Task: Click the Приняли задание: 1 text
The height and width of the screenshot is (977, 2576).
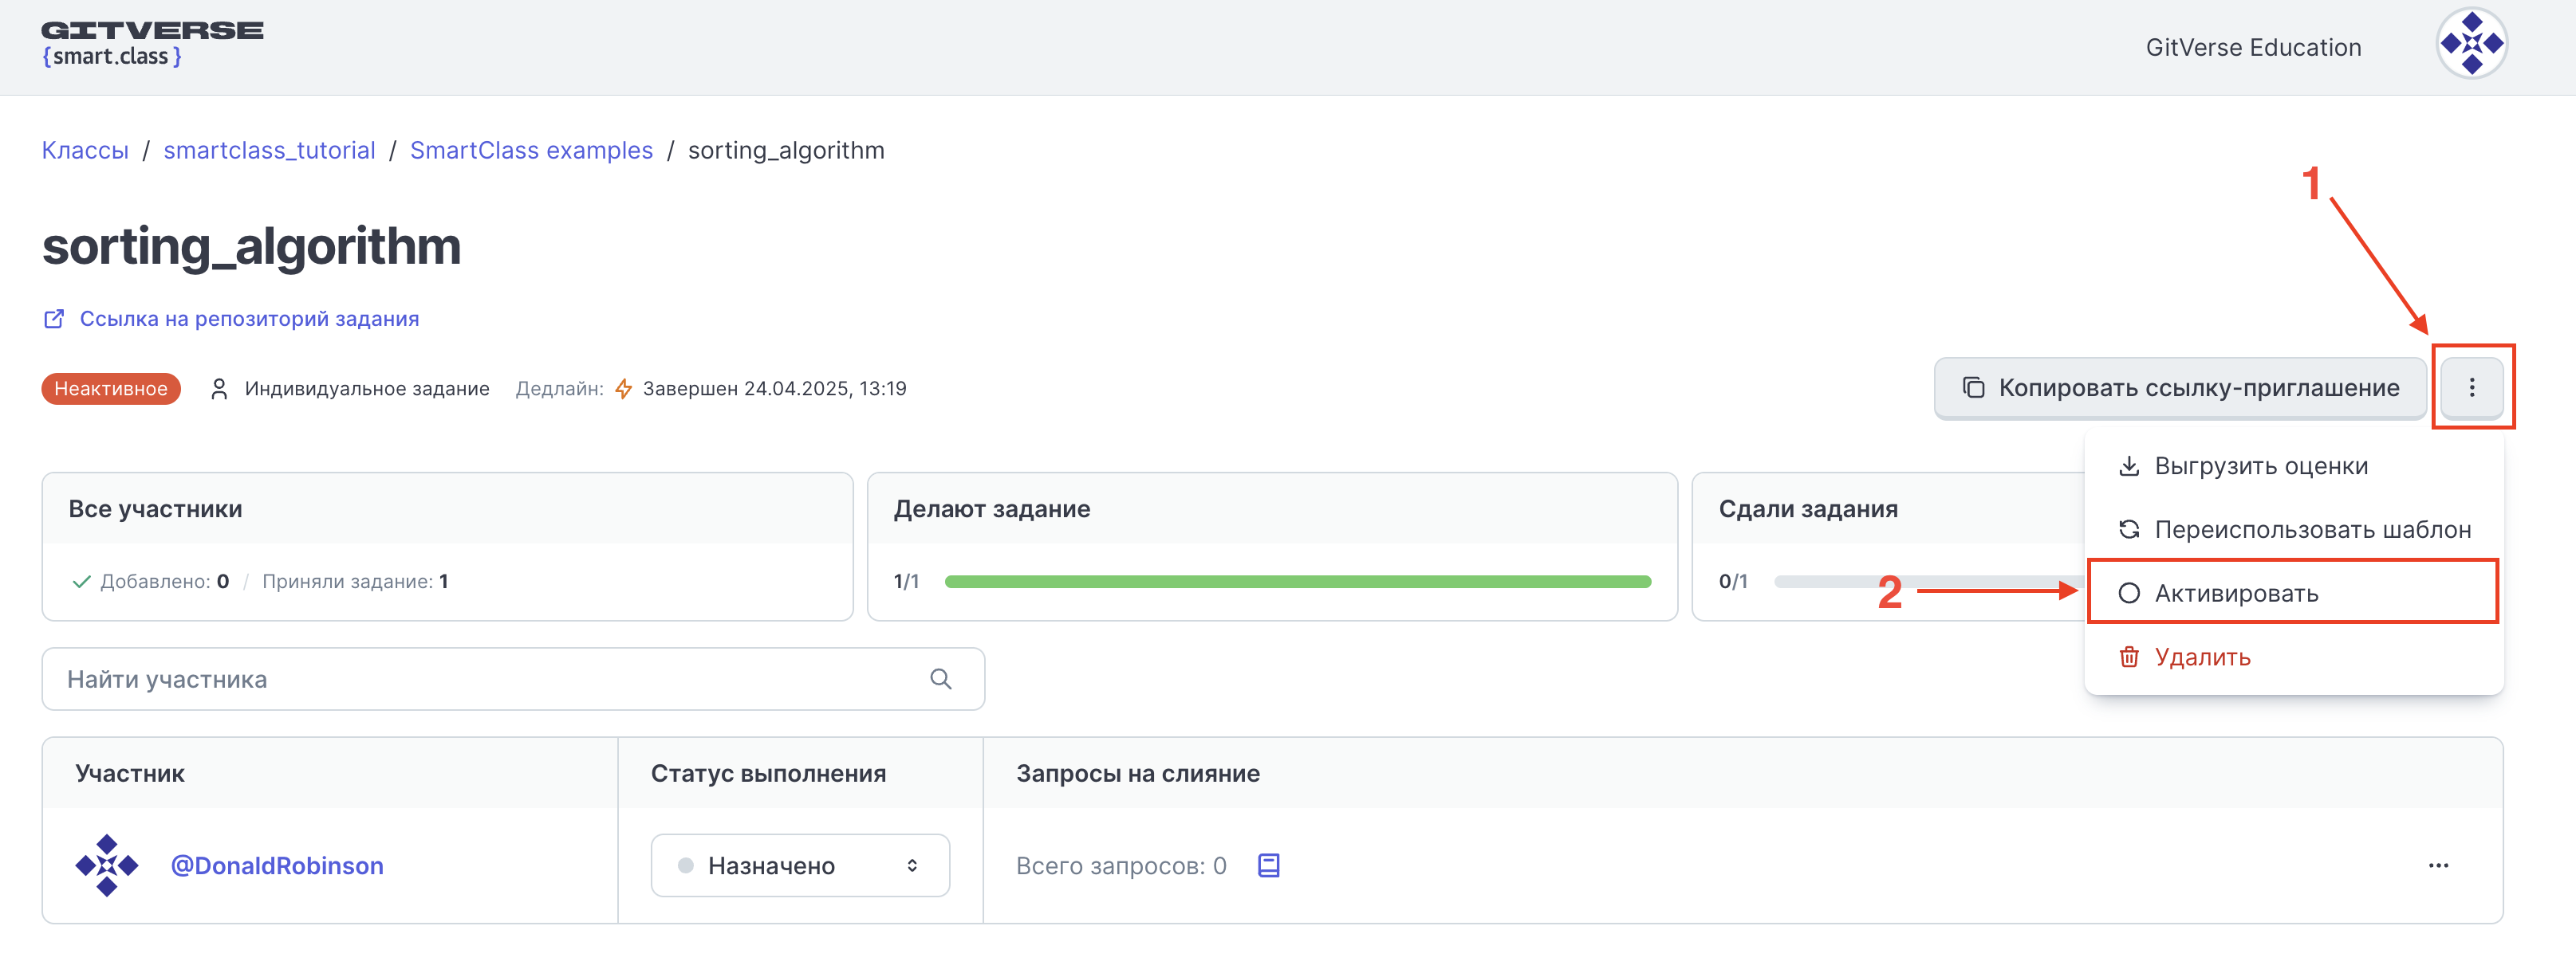Action: 355,582
